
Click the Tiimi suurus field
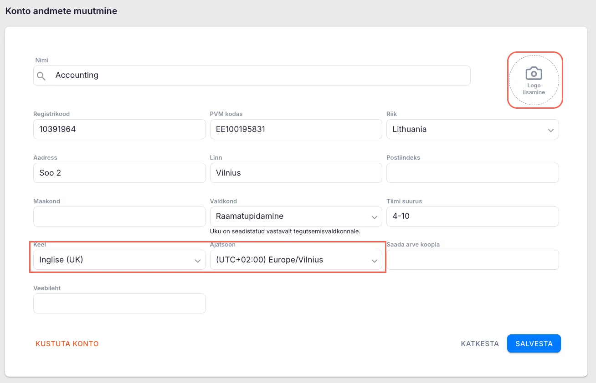point(472,217)
